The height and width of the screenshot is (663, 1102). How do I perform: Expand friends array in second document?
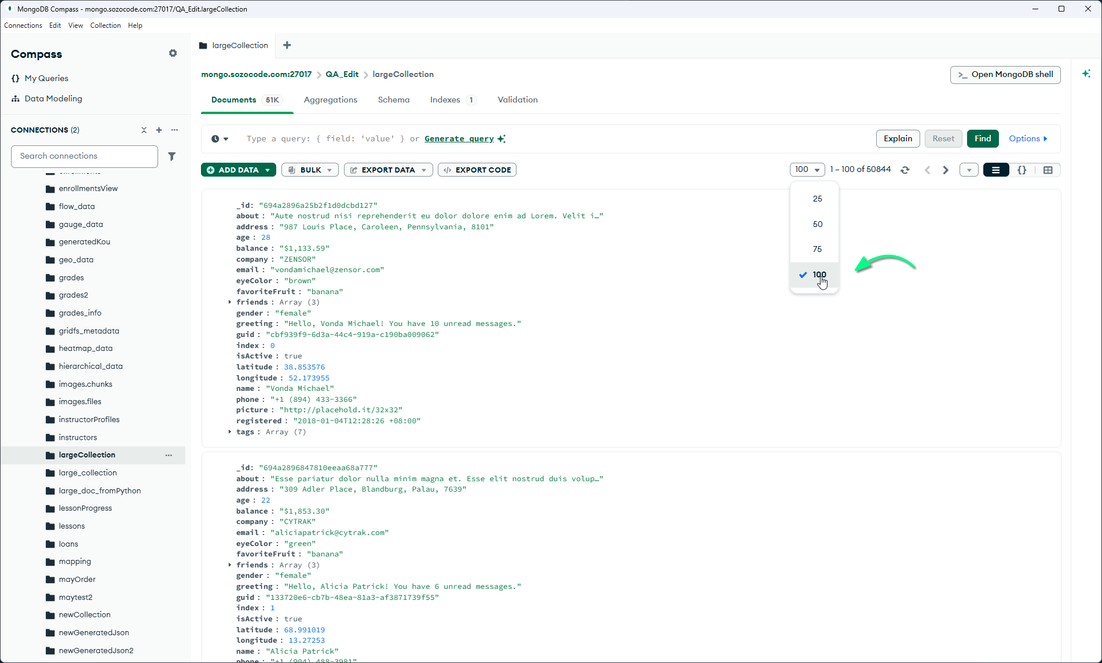pos(230,565)
